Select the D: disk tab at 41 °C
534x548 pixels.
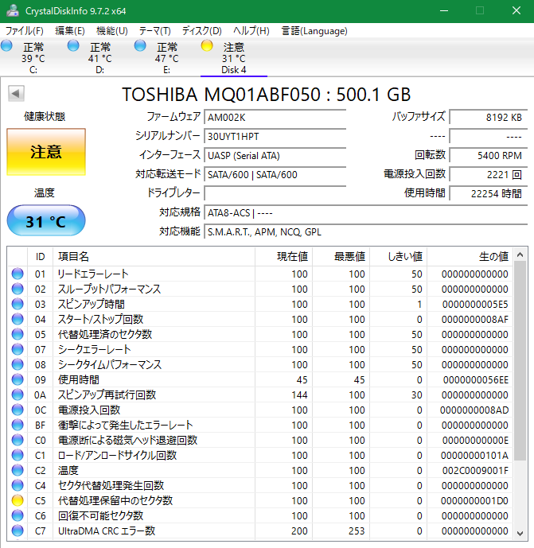tap(100, 57)
